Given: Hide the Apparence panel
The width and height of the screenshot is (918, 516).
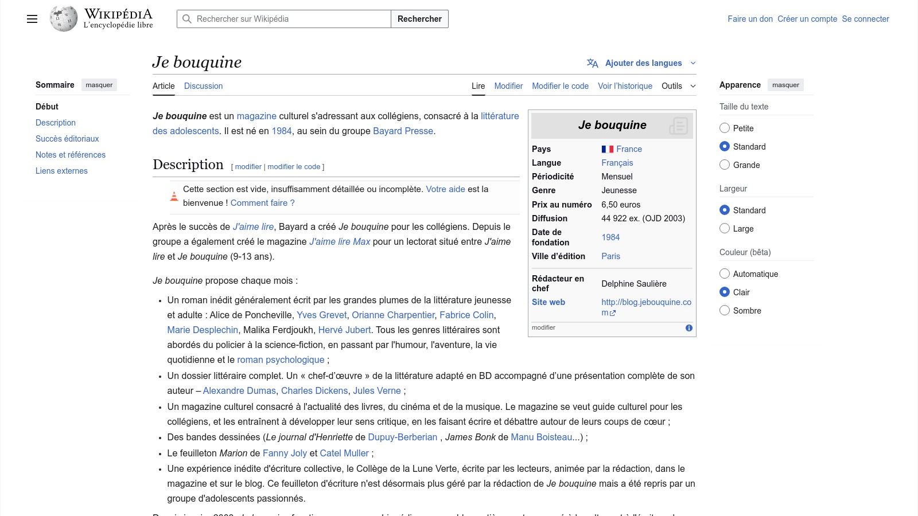Looking at the screenshot, I should [785, 85].
